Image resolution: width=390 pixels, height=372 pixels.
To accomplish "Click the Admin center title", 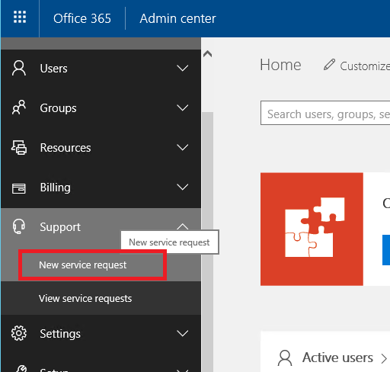I will (x=177, y=18).
